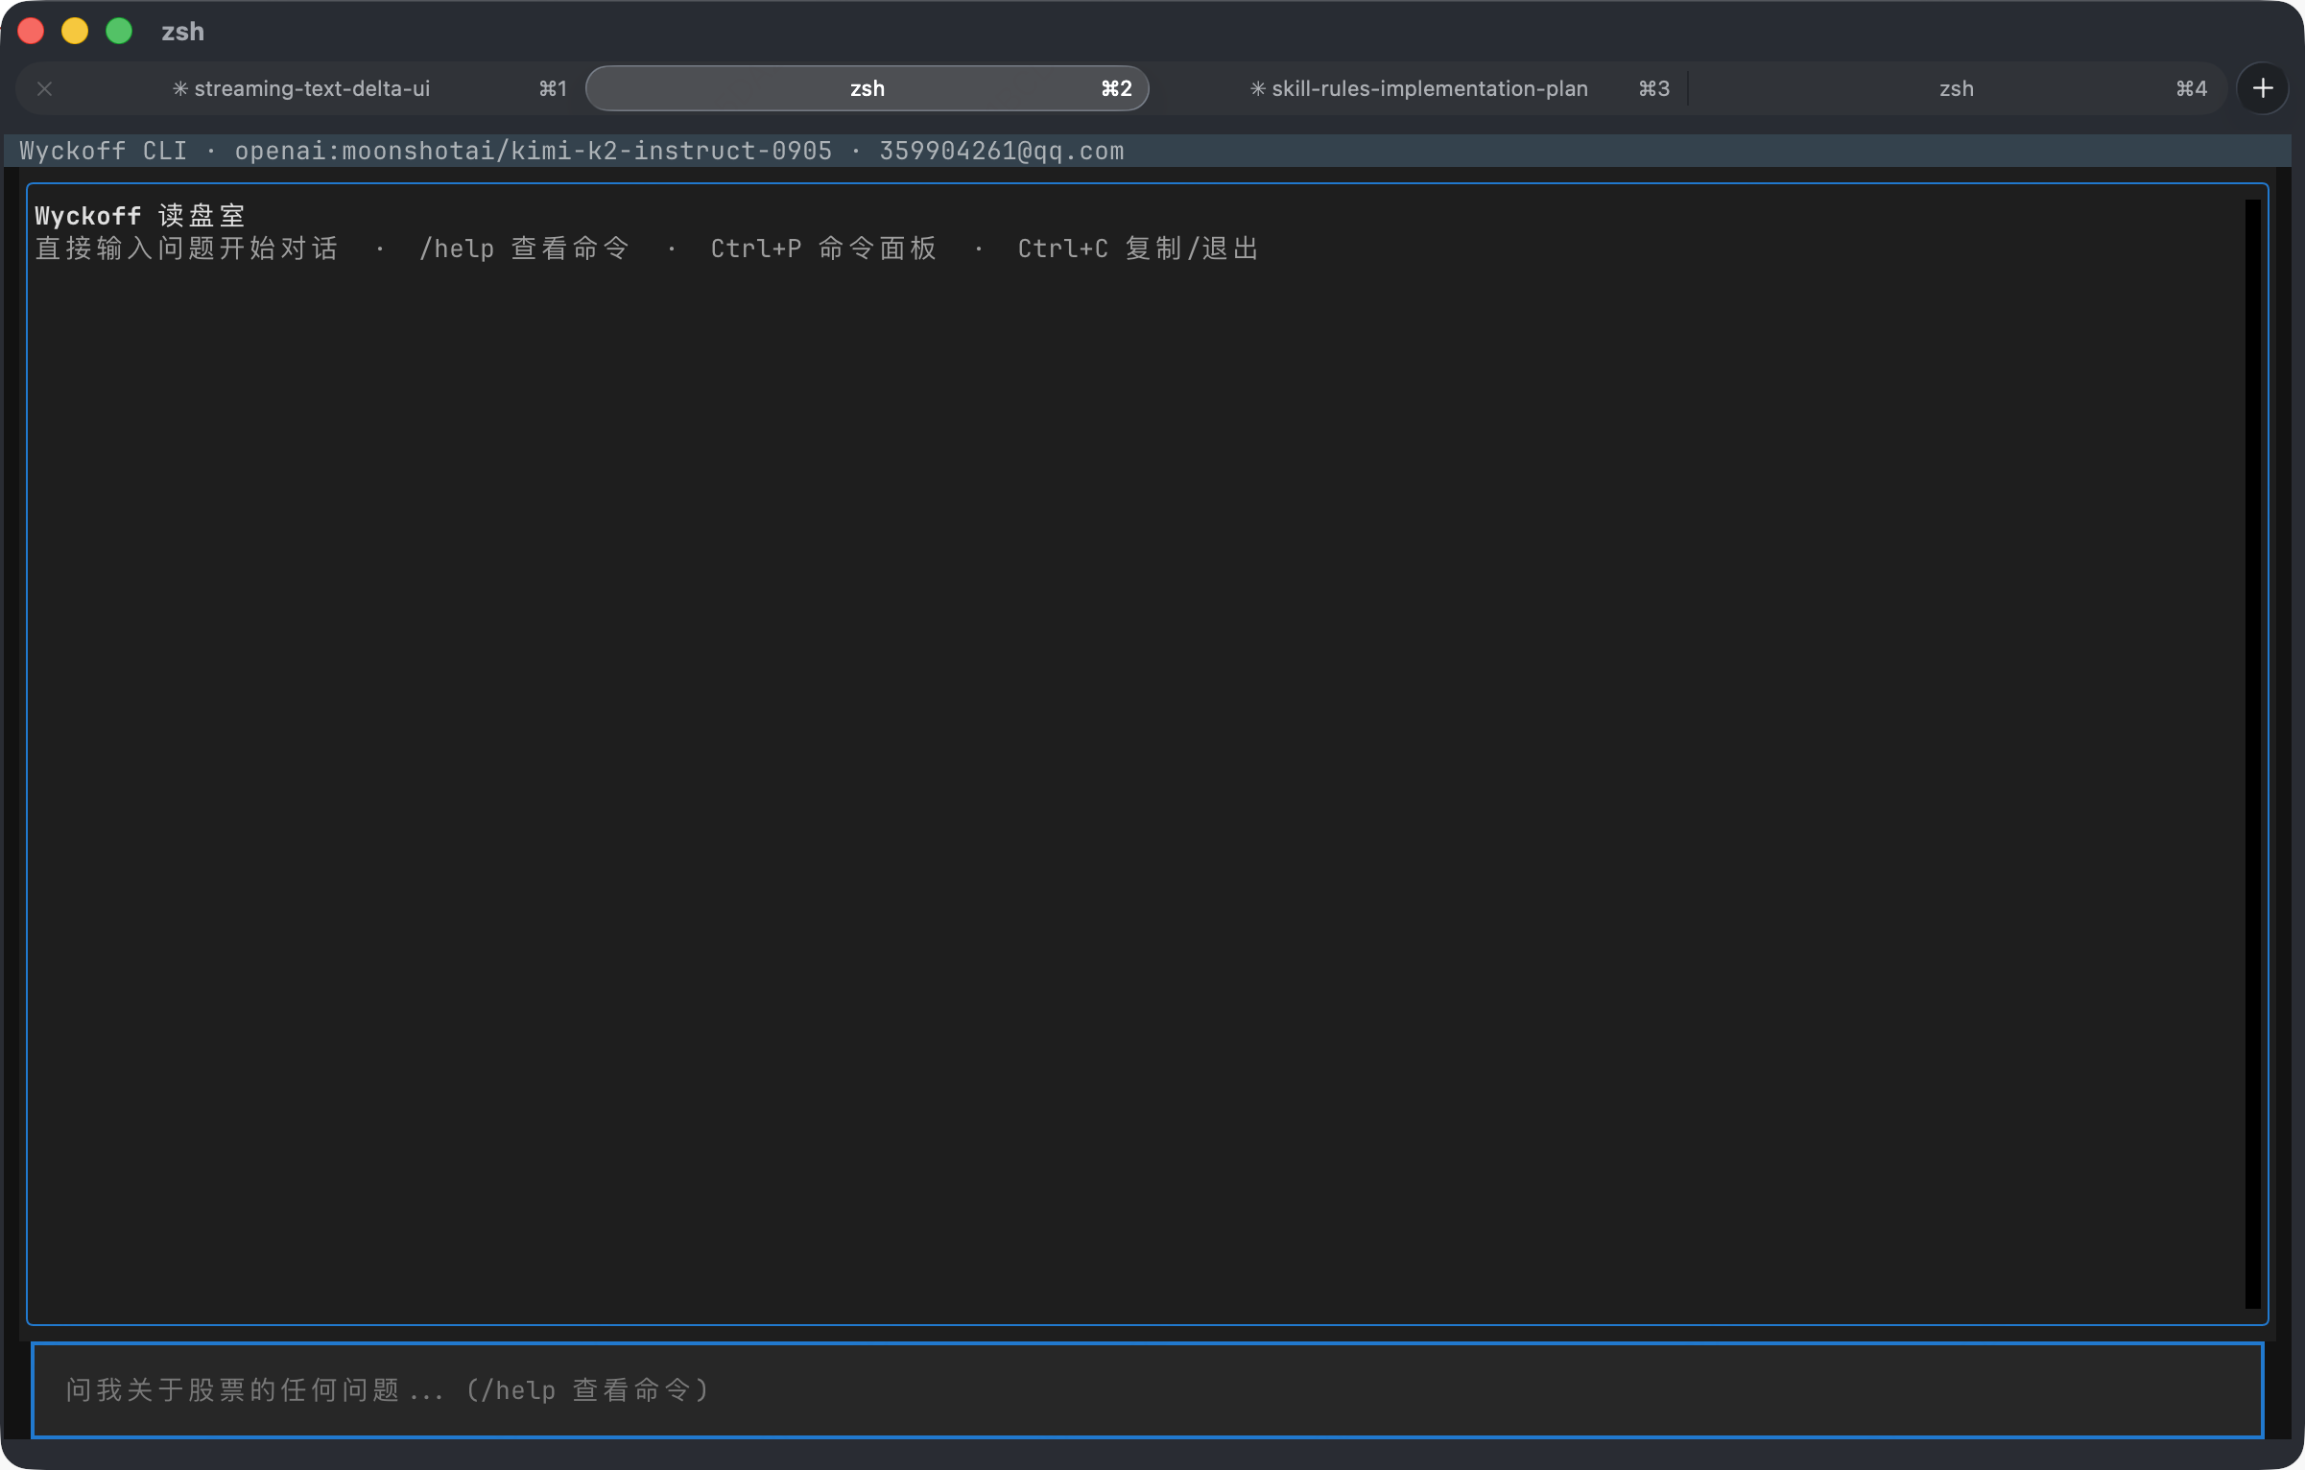Viewport: 2305px width, 1470px height.
Task: Click the vertical scrollbar in the chat panel
Action: click(x=2252, y=753)
